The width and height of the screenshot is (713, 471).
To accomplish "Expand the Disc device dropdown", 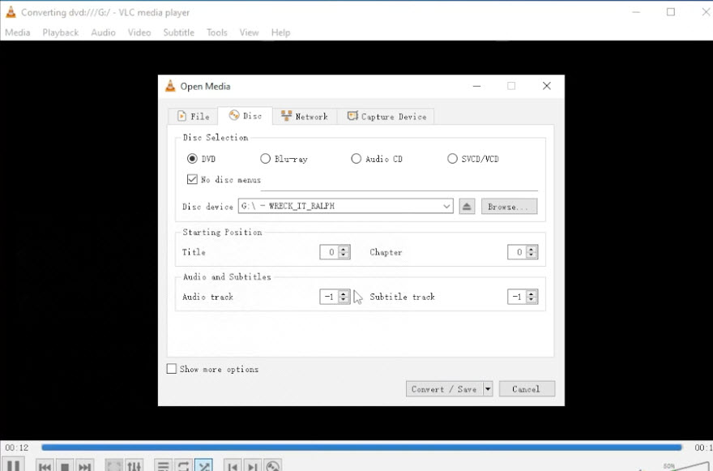I will (446, 206).
